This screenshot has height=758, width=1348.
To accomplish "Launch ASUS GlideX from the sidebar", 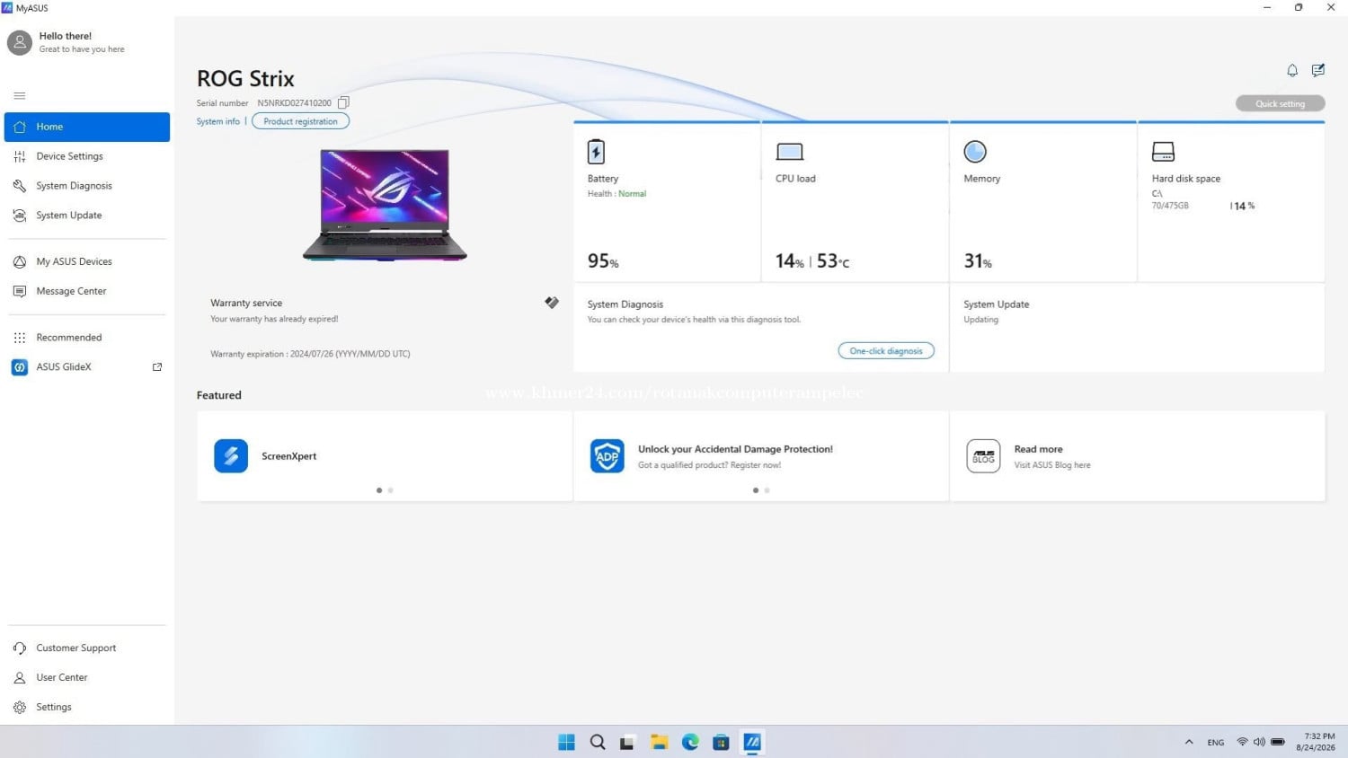I will pos(87,367).
